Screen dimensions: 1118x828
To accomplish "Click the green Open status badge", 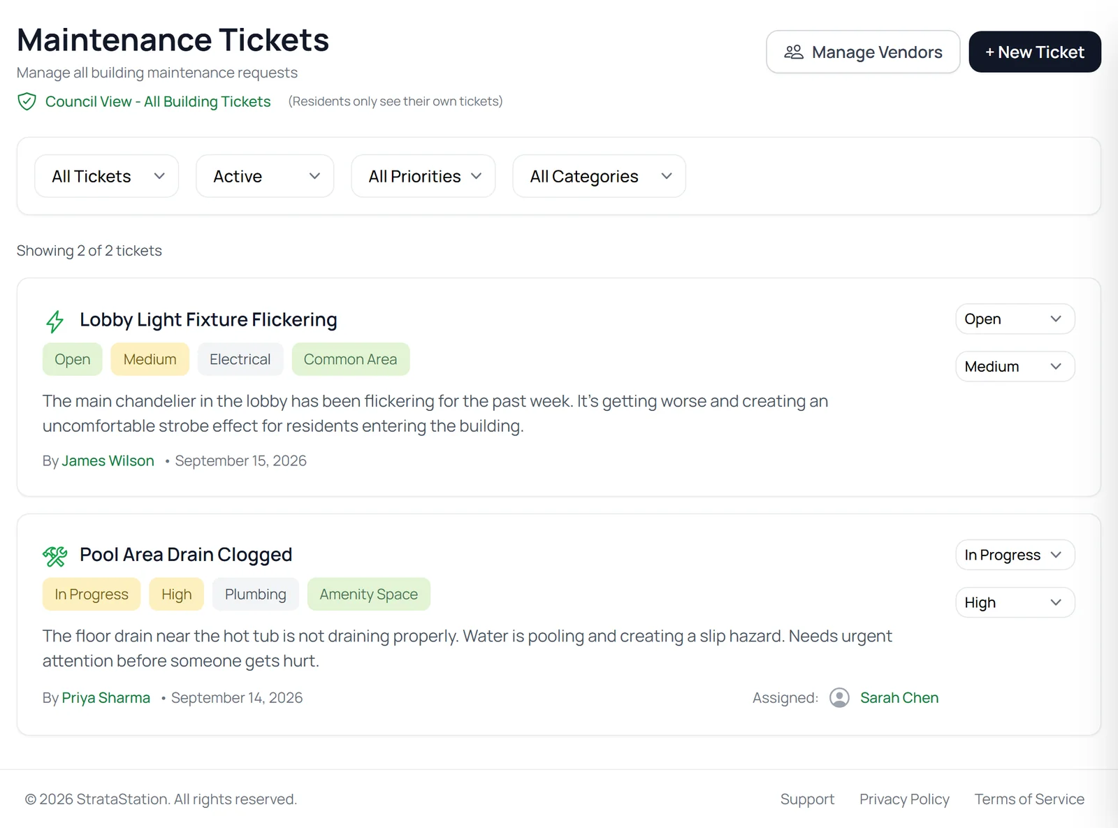I will [x=73, y=359].
